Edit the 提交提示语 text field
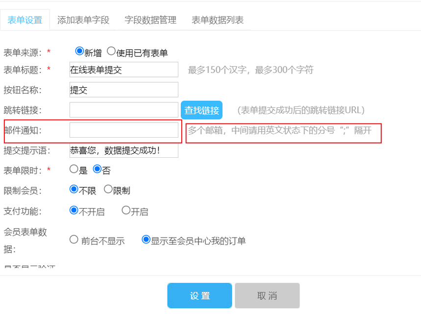Screen dimensions: 421x316 coord(124,150)
